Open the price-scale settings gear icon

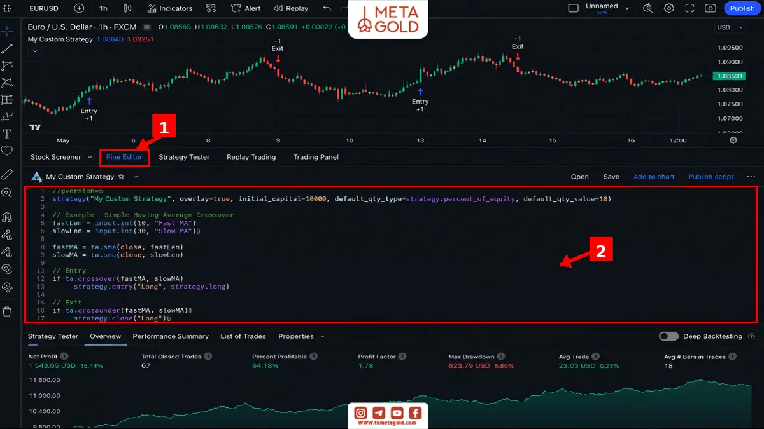(733, 140)
